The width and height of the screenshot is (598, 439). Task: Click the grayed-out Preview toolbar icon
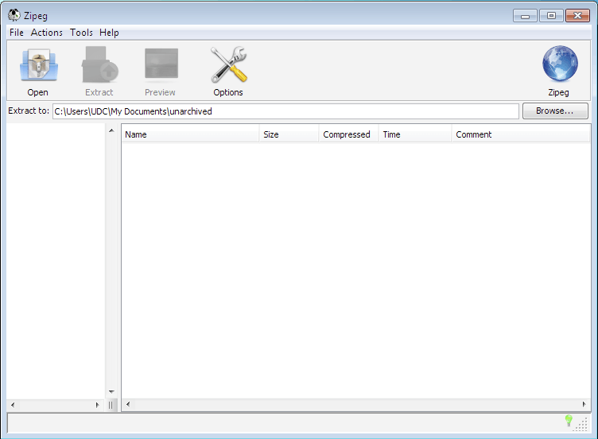click(161, 65)
